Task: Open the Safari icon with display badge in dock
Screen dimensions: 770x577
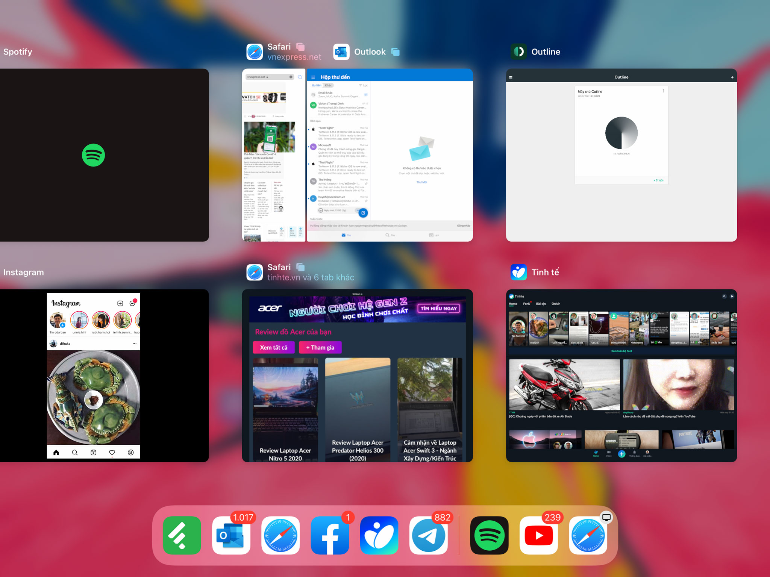Action: (588, 535)
